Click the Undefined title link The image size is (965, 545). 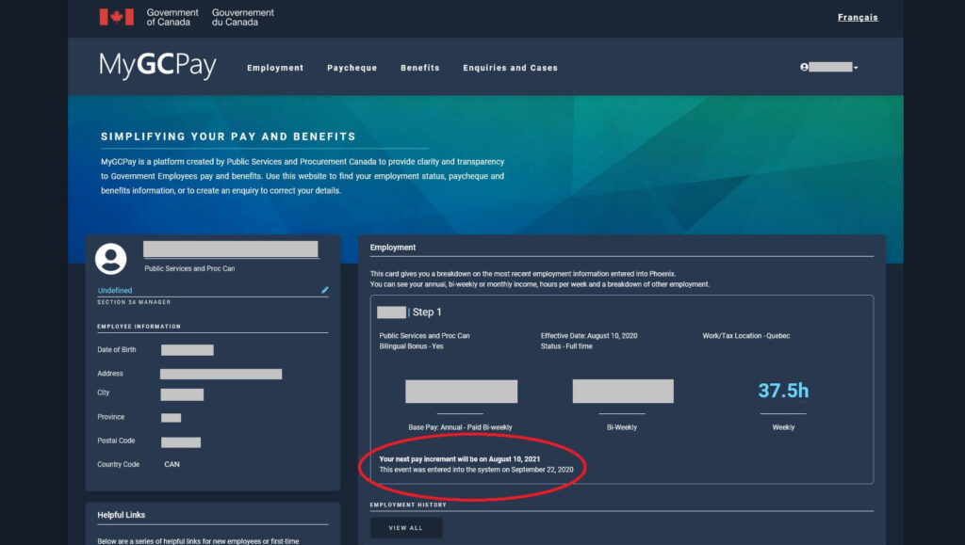click(115, 291)
